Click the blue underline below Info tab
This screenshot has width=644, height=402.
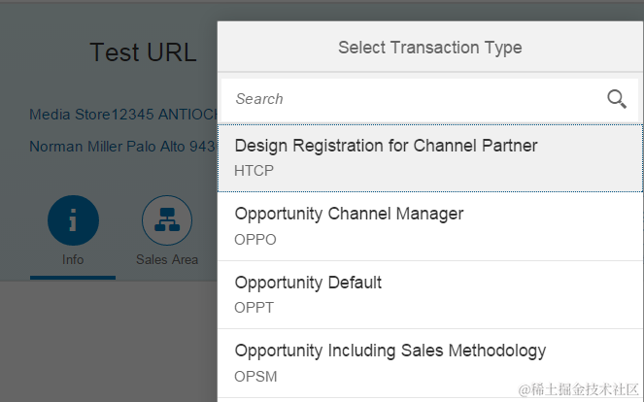[73, 278]
